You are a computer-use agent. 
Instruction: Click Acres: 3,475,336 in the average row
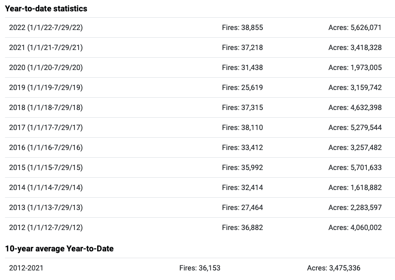pyautogui.click(x=334, y=268)
